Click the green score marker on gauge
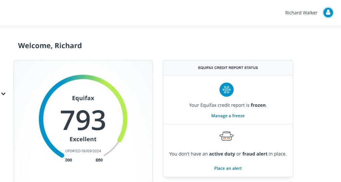This screenshot has height=182, width=341. 120,140
